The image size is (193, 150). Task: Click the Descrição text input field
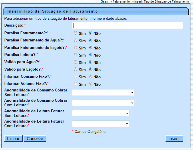pos(128,26)
